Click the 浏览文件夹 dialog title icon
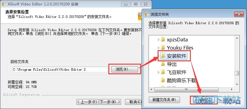 [147, 14]
